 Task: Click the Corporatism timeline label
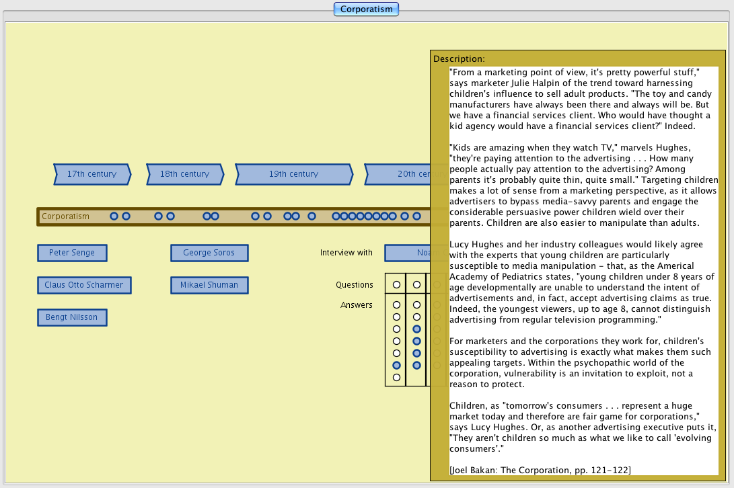tap(65, 216)
